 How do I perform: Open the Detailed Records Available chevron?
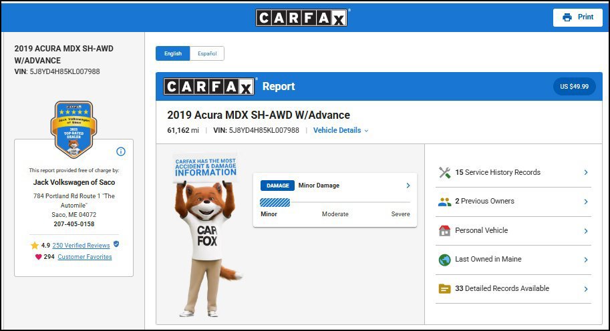586,289
